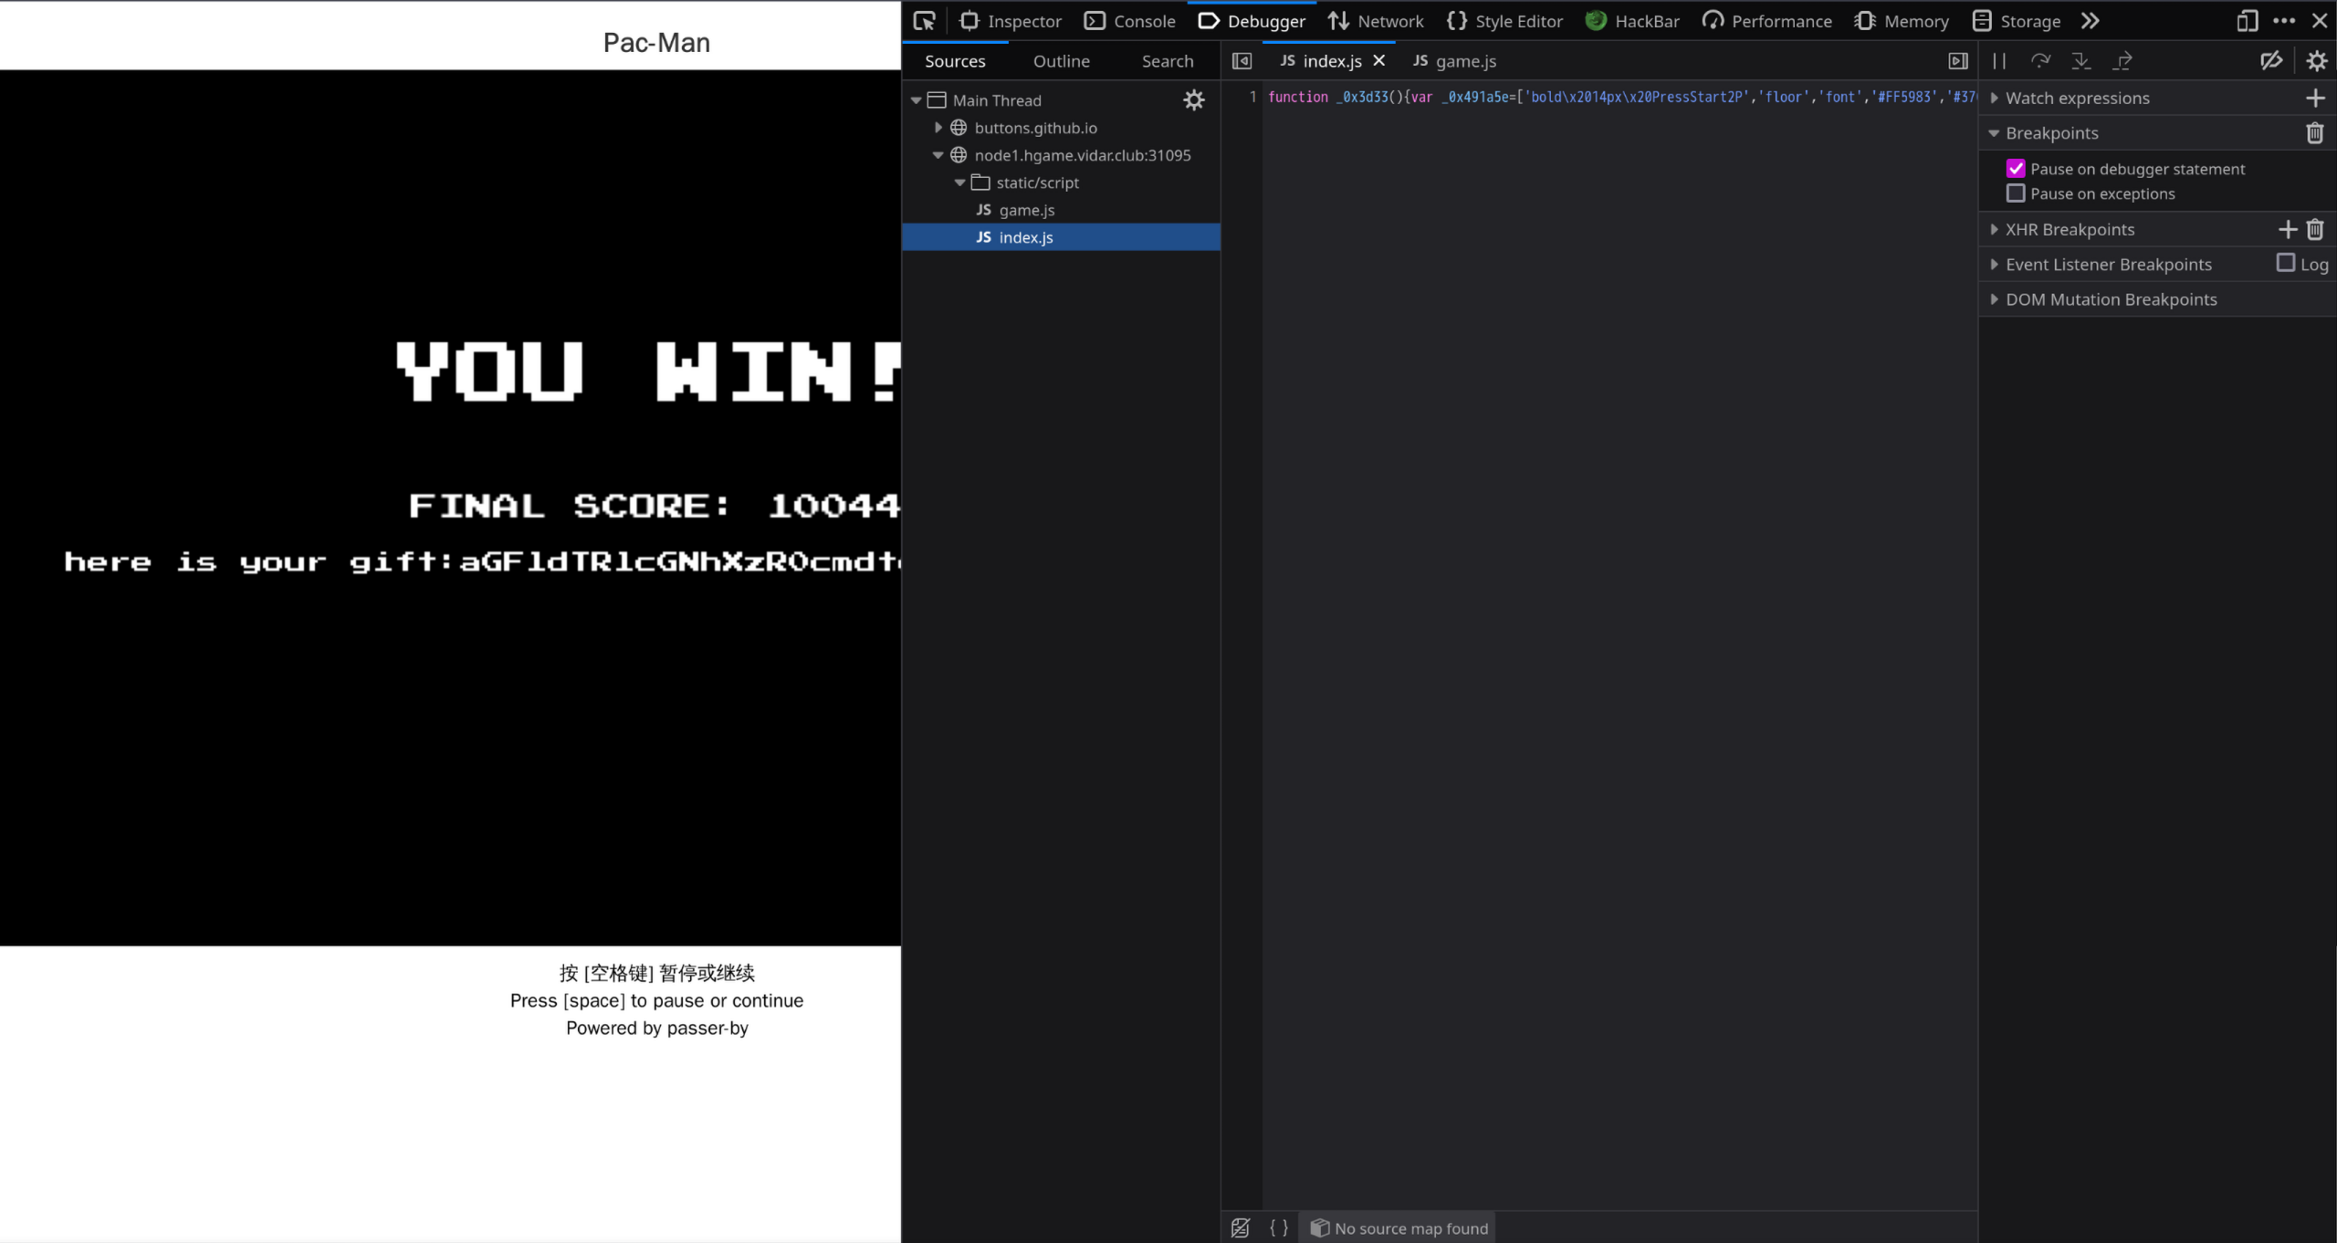The width and height of the screenshot is (2337, 1243).
Task: Switch to the Console panel
Action: [x=1129, y=21]
